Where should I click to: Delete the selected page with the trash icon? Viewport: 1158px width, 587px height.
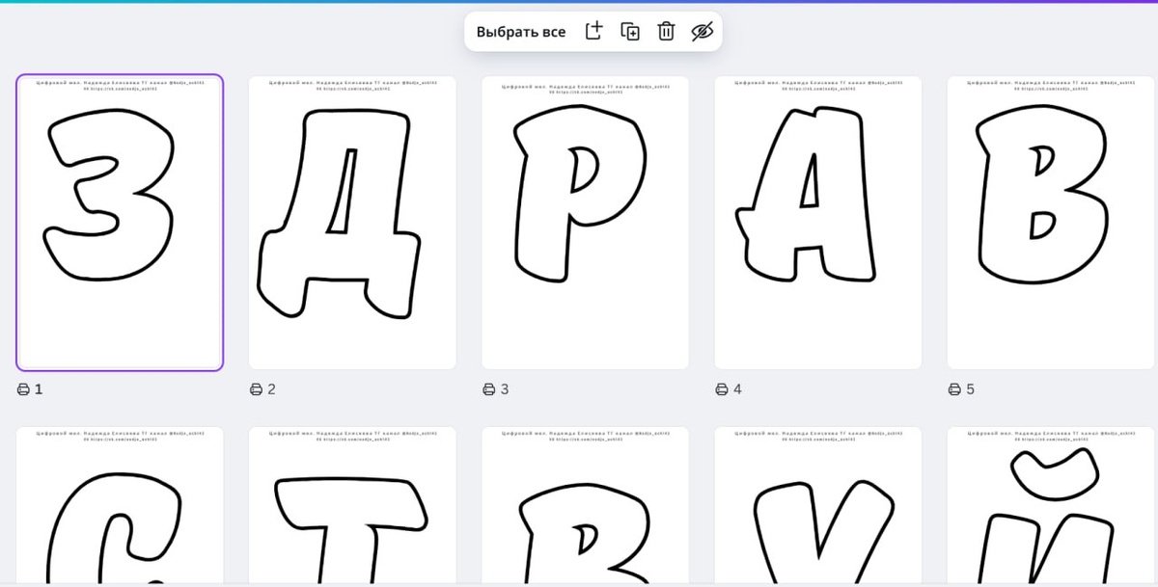(666, 31)
